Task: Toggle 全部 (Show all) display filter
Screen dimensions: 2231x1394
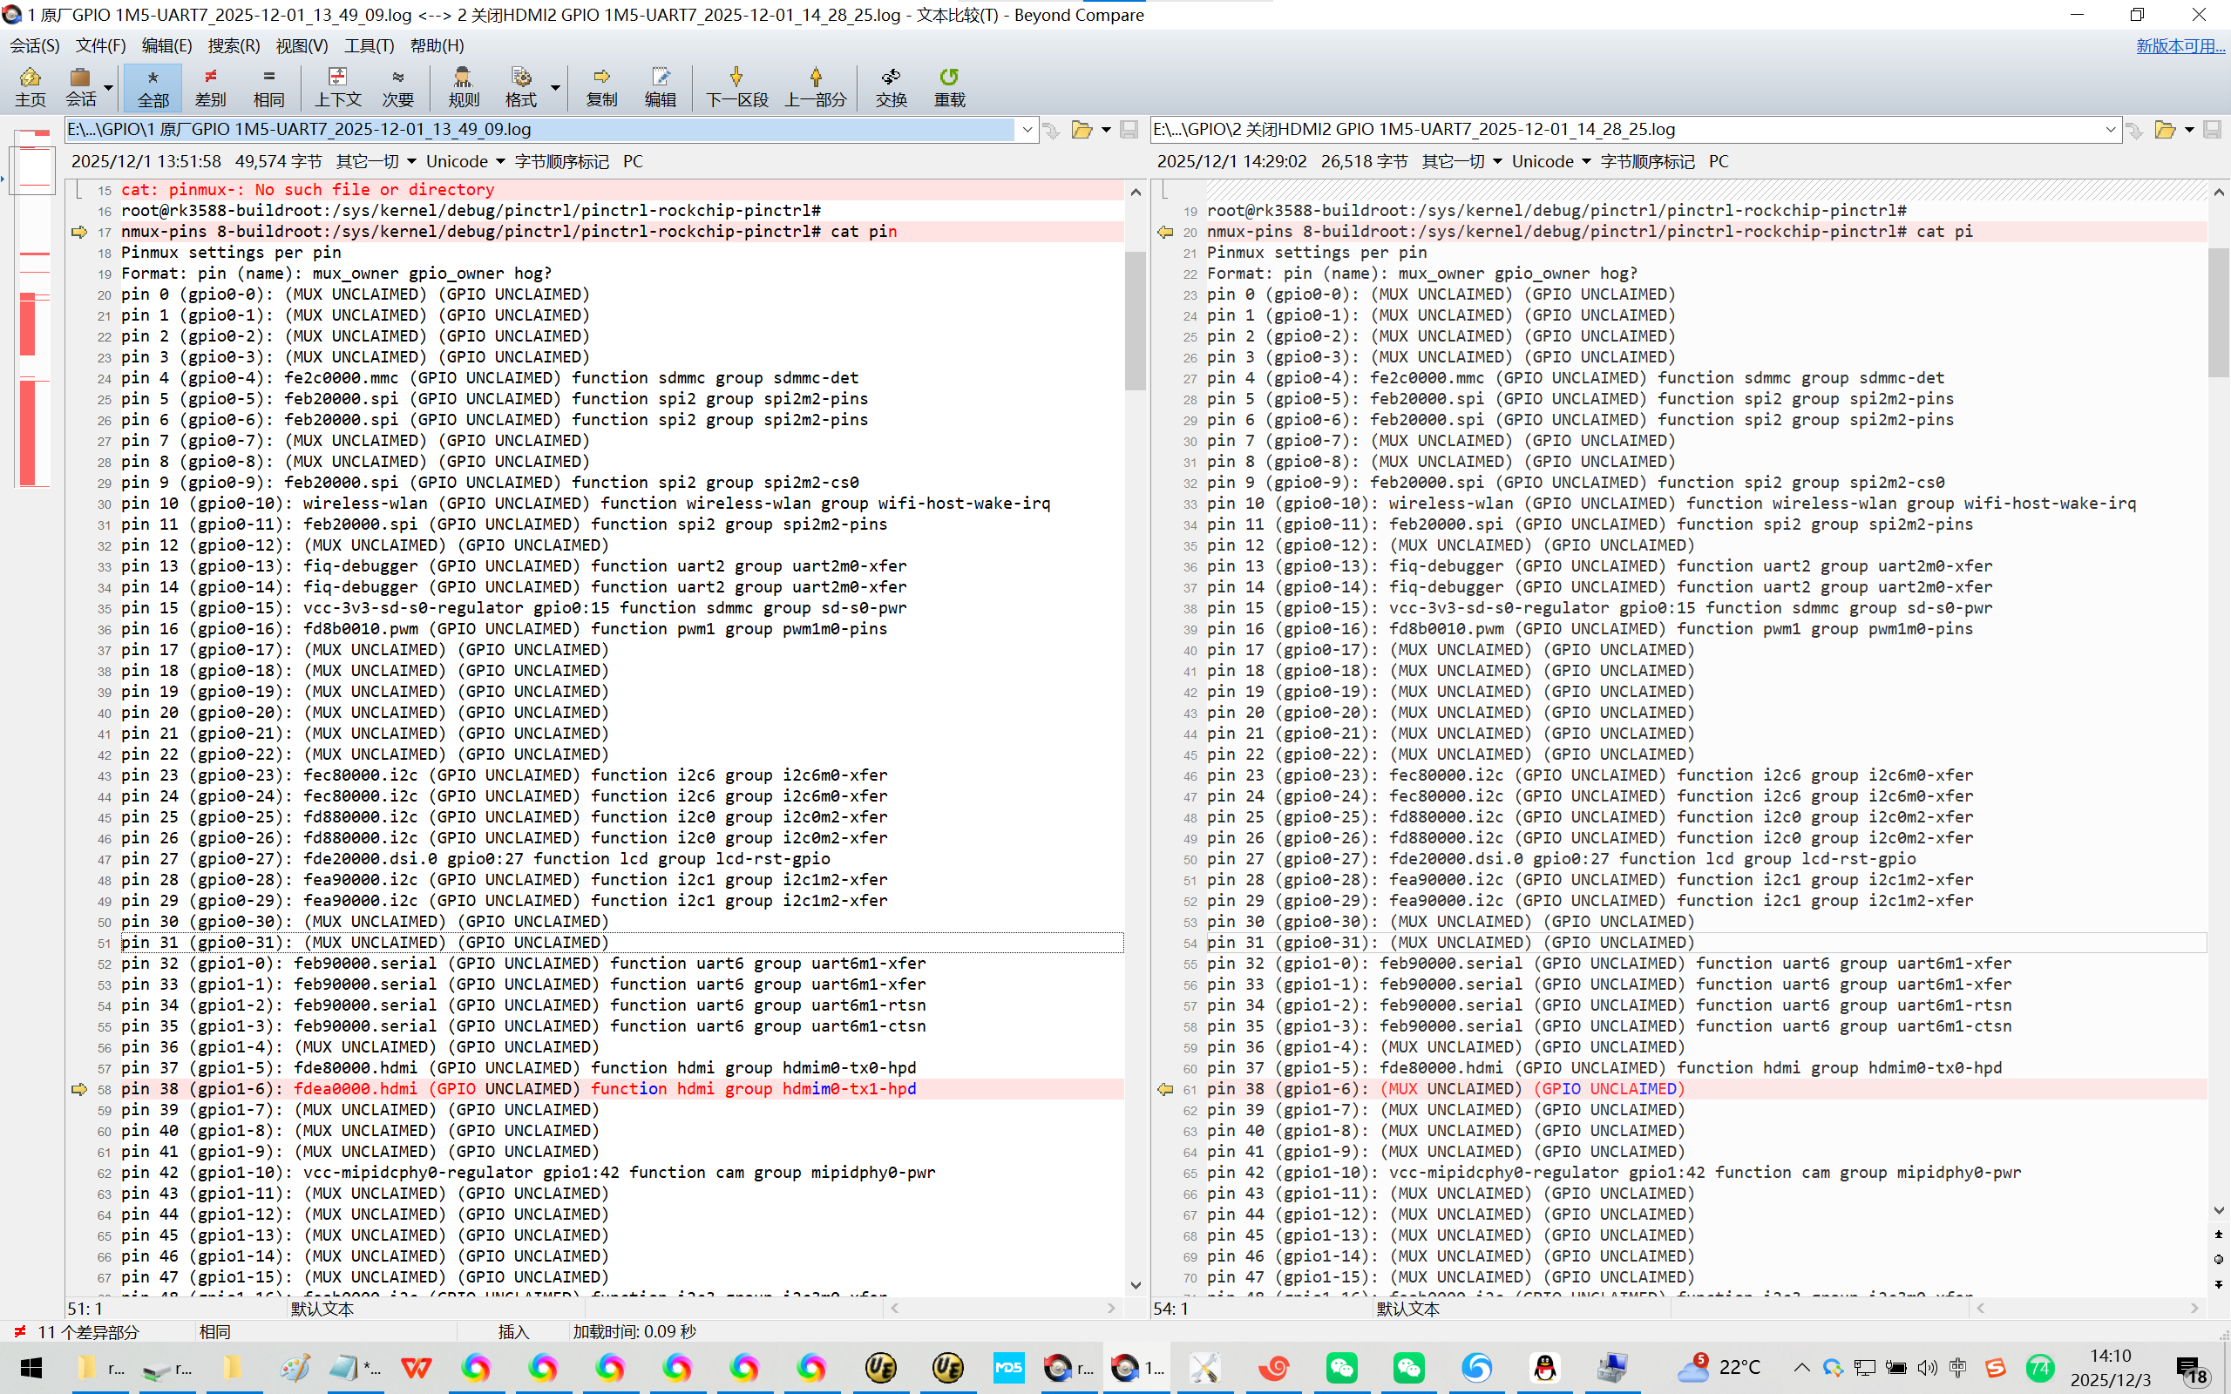Action: [x=153, y=86]
